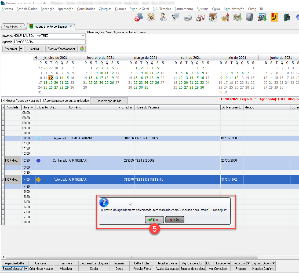The height and width of the screenshot is (273, 299).
Task: Uncheck Mostrar Todos os Horários checkbox
Action: click(x=3, y=101)
